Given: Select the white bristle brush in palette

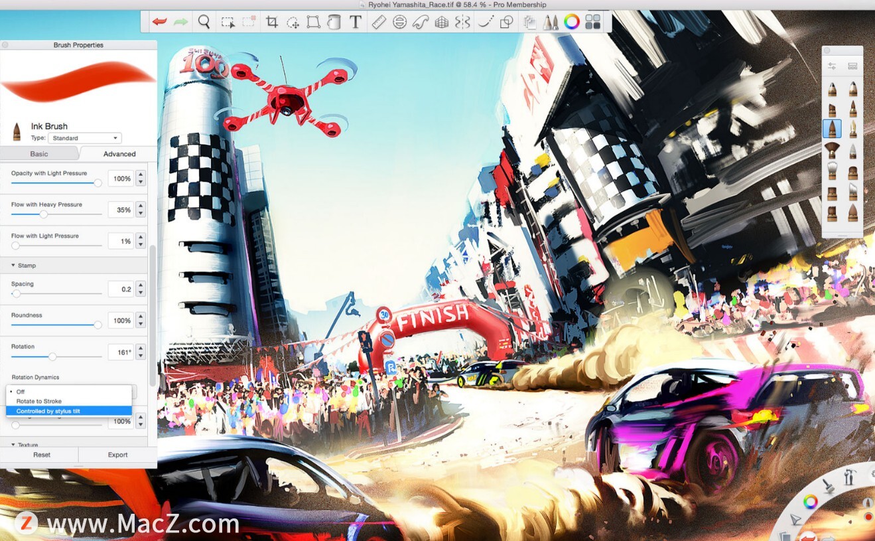Looking at the screenshot, I should [832, 171].
